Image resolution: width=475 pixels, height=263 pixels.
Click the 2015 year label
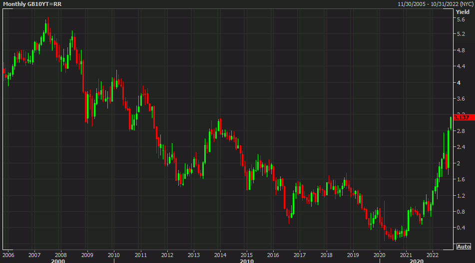[x=247, y=255]
